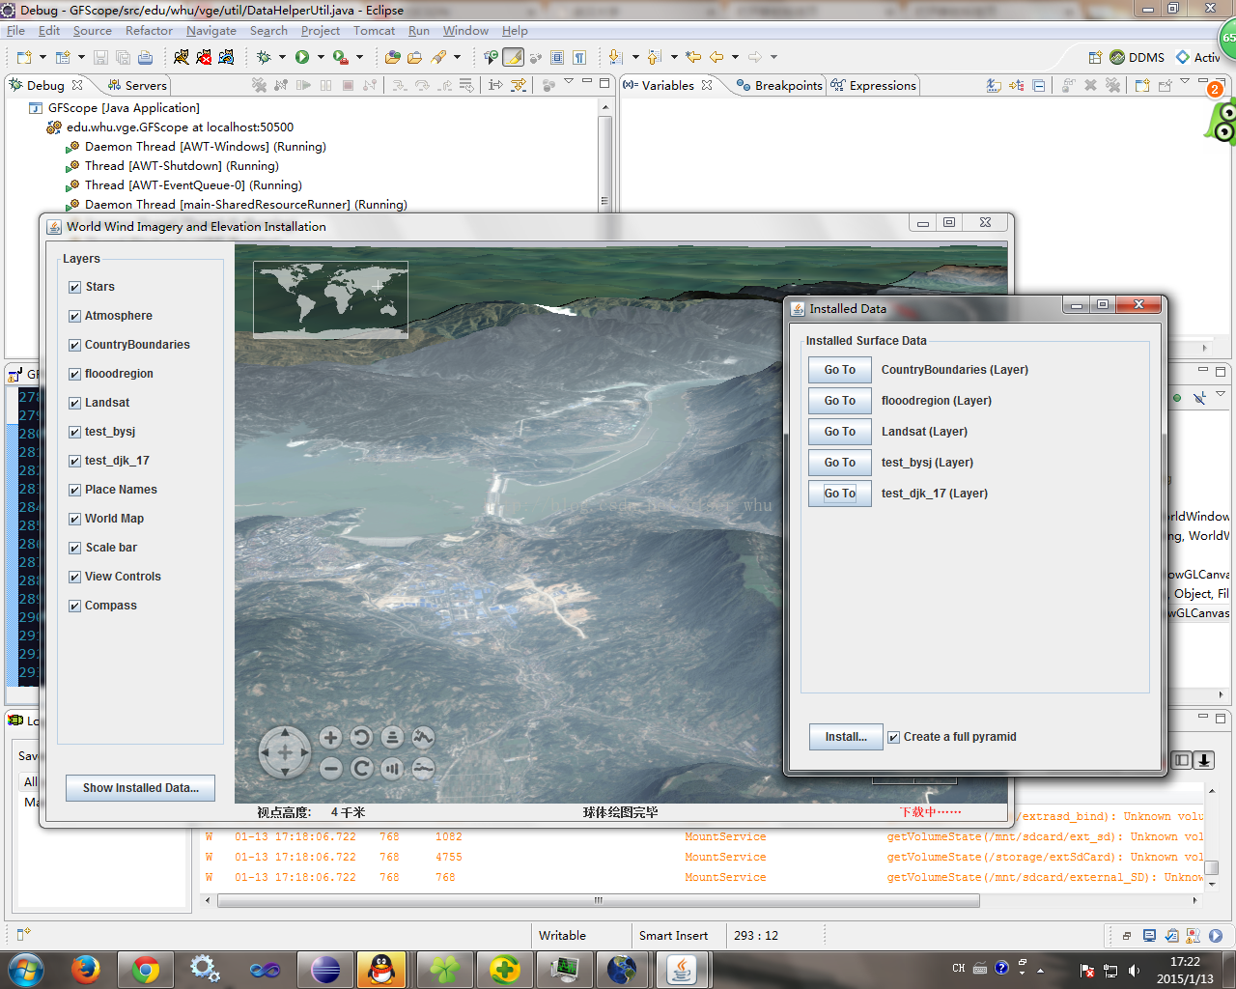Show whitespace characters pilcrow icon
This screenshot has height=989, width=1236.
point(579,57)
